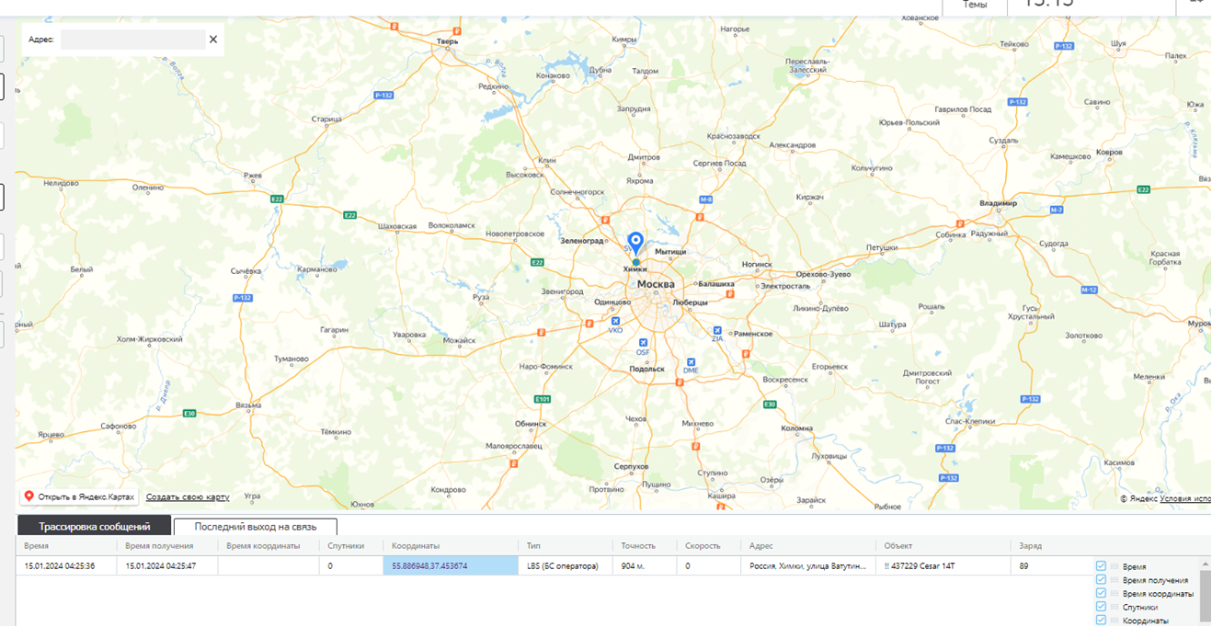Click the M-8 highway shield
This screenshot has height=627, width=1212.
706,199
